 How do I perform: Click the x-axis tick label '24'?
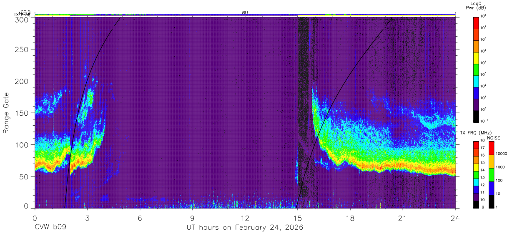455,218
